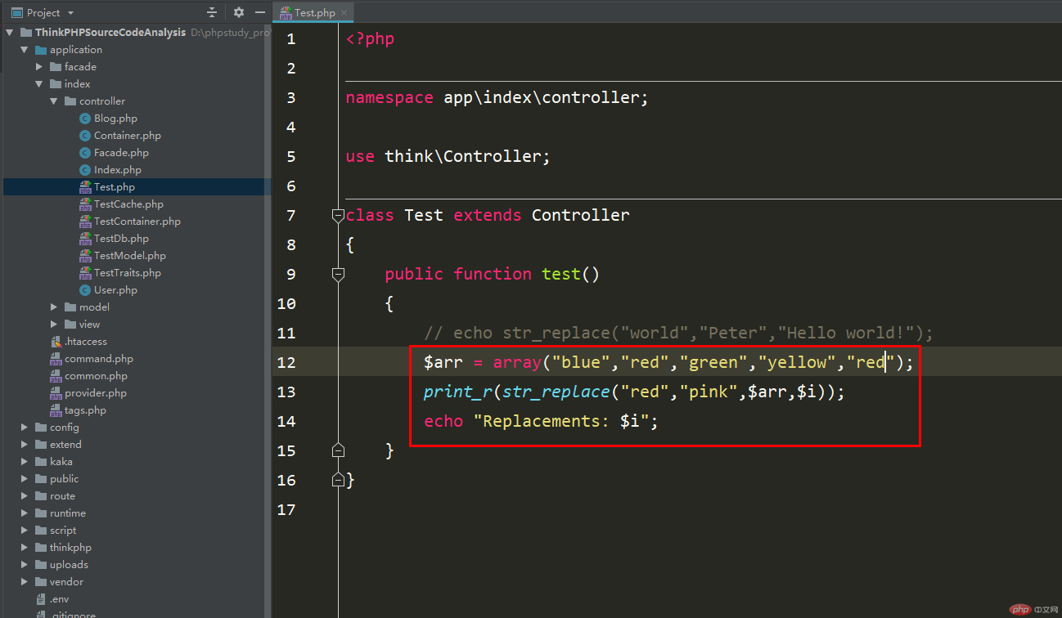Click the Facade.php class icon

pyautogui.click(x=85, y=153)
